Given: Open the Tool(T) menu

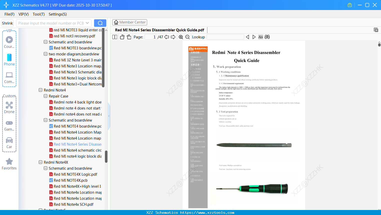Looking at the screenshot, I should [x=39, y=14].
